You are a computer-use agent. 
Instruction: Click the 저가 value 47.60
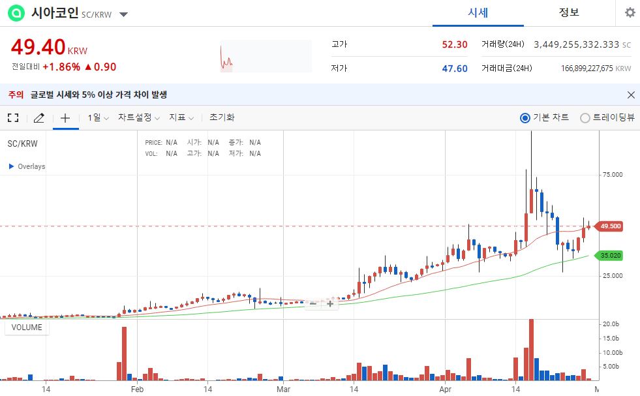tap(454, 69)
